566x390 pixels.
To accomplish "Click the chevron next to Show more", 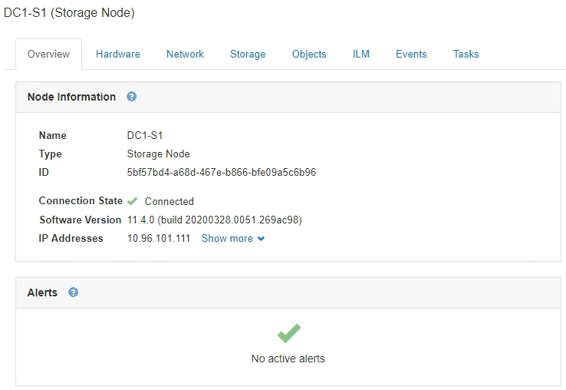I will [x=262, y=239].
